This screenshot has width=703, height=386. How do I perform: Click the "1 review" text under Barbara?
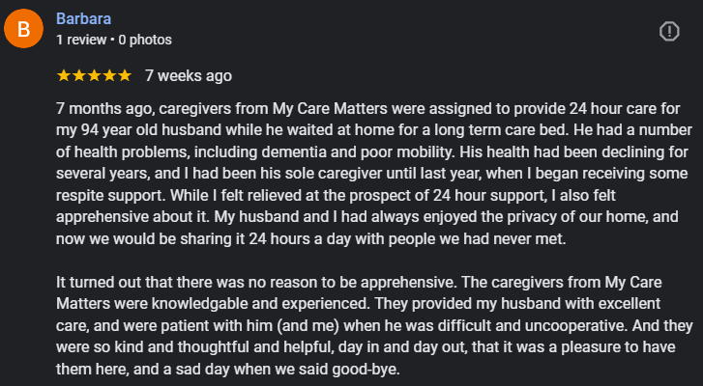point(81,40)
